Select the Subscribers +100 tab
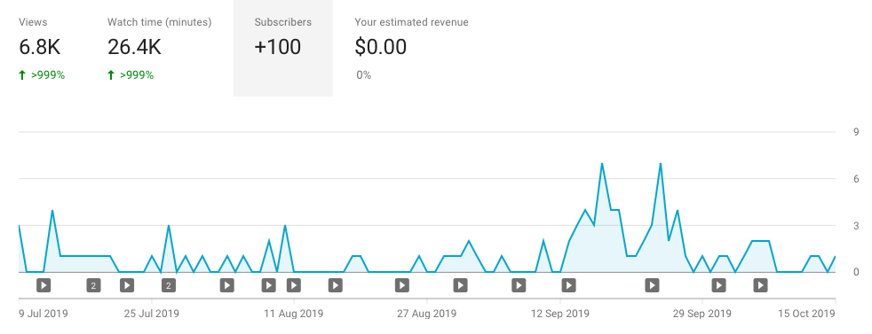The width and height of the screenshot is (872, 334). click(283, 48)
